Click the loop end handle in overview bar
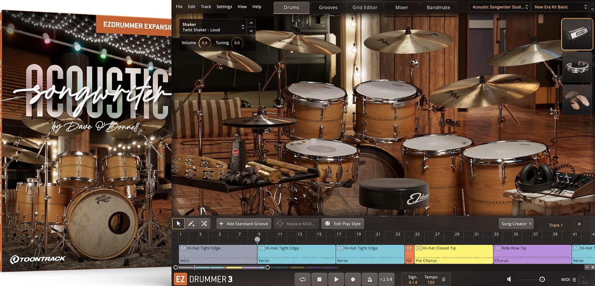 point(268,268)
